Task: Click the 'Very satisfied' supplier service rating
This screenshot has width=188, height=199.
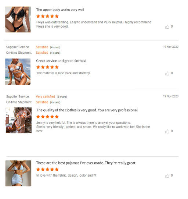Action: pyautogui.click(x=46, y=97)
